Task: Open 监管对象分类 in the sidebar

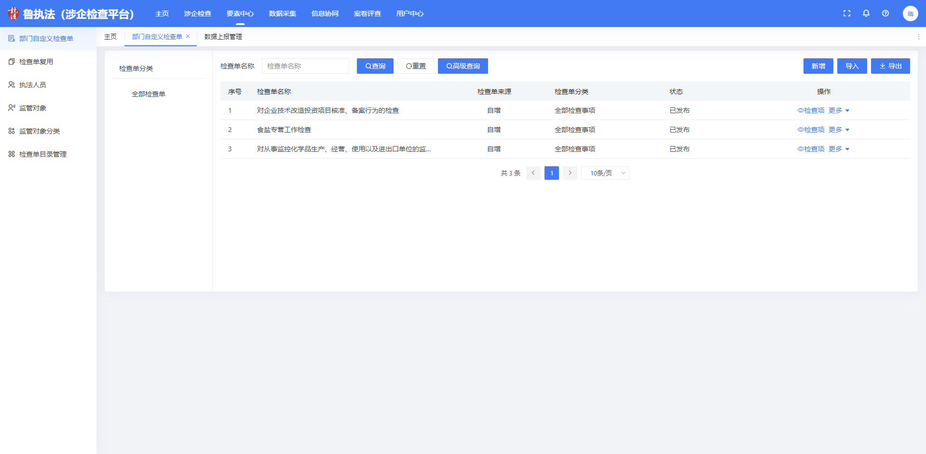Action: (x=40, y=131)
